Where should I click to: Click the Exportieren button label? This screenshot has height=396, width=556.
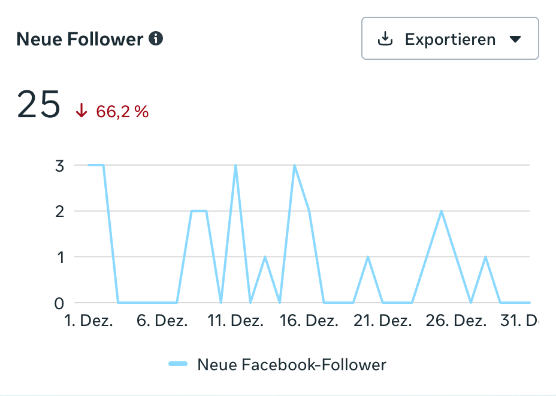(x=450, y=39)
